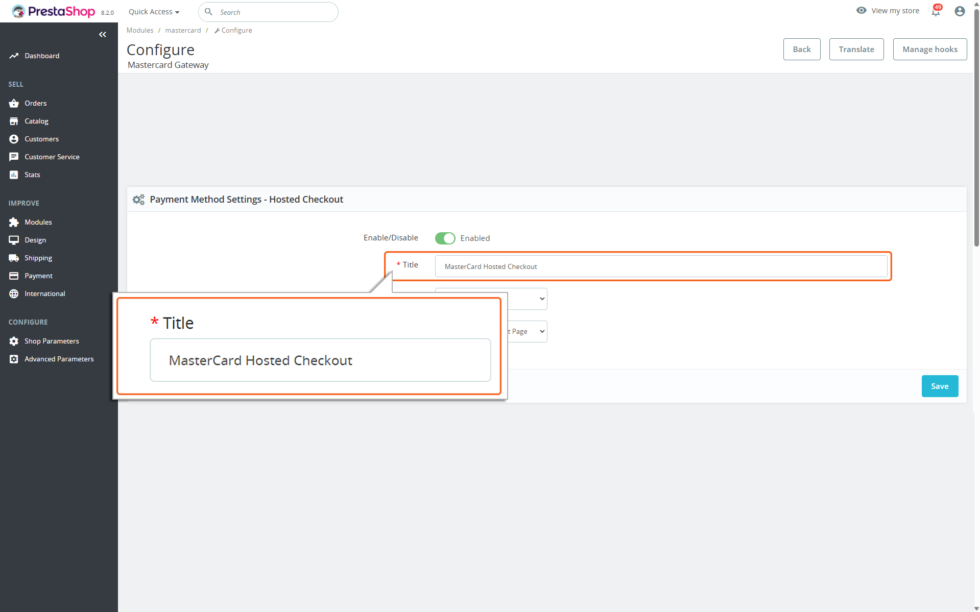Click the Manage hooks button

click(x=929, y=50)
